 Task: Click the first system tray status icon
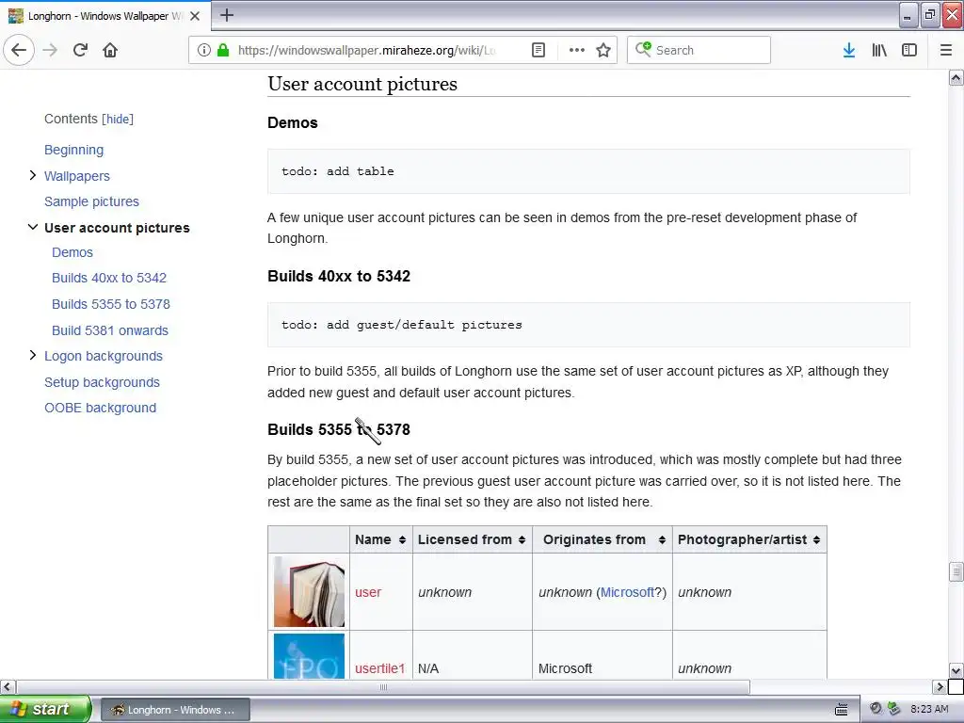(x=876, y=709)
